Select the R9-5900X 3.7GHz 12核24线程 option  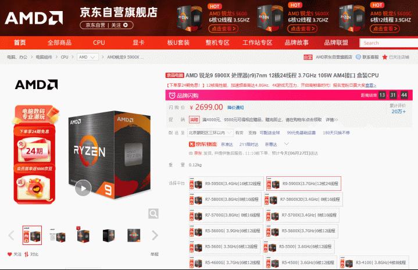pos(303,183)
